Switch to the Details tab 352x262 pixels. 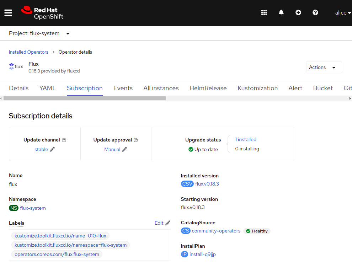[19, 88]
